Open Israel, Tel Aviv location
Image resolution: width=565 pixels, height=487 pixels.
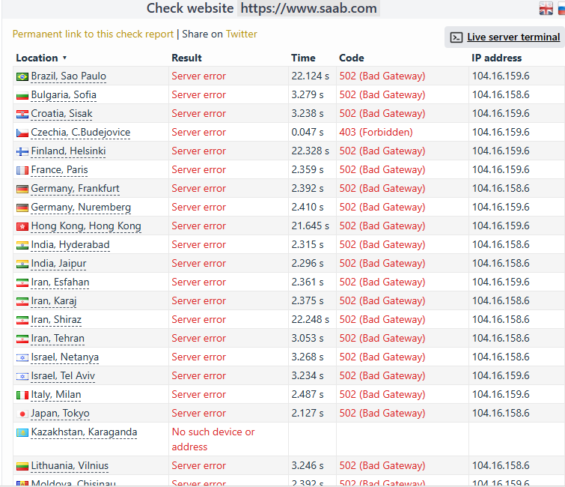coord(63,376)
